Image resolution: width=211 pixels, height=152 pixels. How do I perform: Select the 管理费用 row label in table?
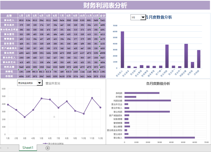pos(9,39)
